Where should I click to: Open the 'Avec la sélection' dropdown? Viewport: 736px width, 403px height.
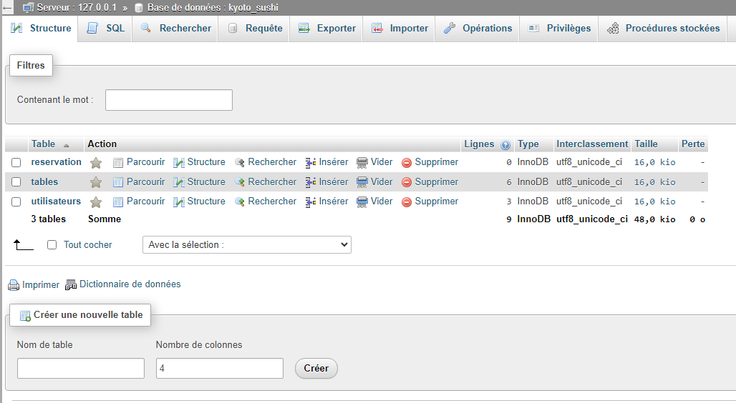click(x=247, y=245)
